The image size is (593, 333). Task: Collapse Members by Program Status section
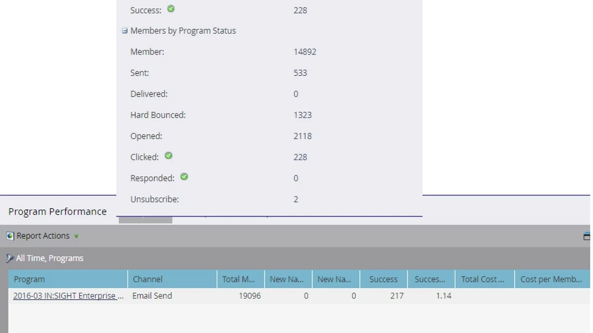point(125,31)
